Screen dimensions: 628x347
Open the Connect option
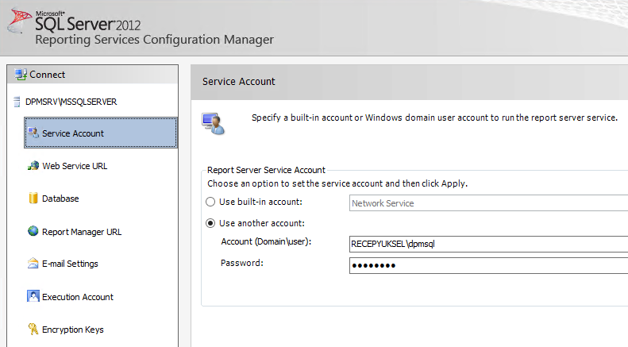click(93, 75)
